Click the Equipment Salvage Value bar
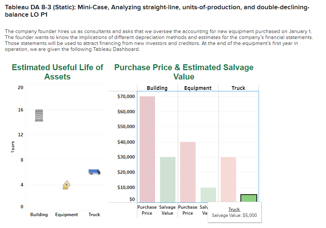 [208, 193]
